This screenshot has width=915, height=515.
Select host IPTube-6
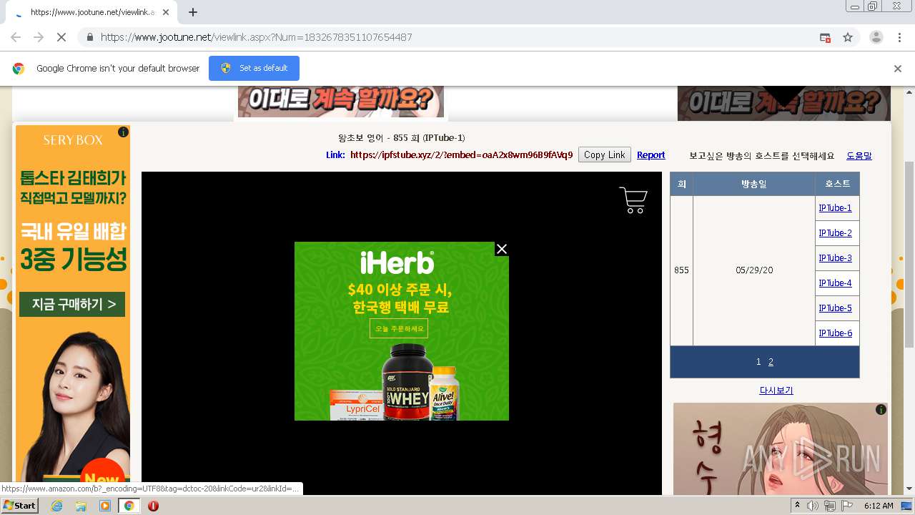click(x=835, y=333)
